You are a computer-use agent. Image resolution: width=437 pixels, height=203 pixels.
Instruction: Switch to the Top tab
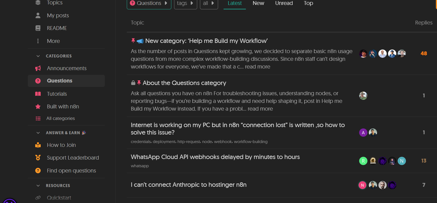(x=308, y=3)
